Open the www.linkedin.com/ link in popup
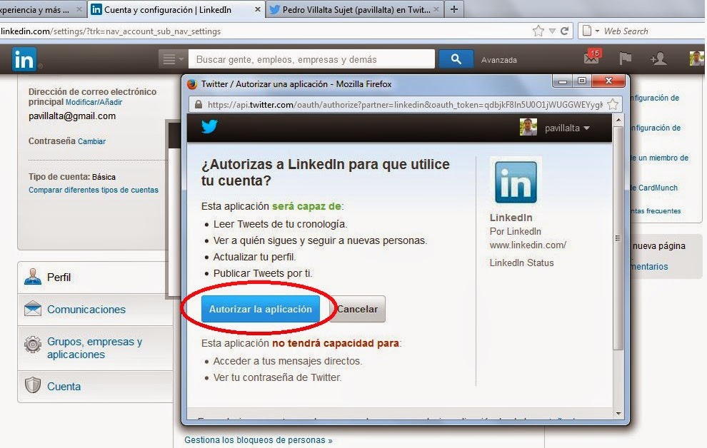This screenshot has height=448, width=707. pos(528,245)
